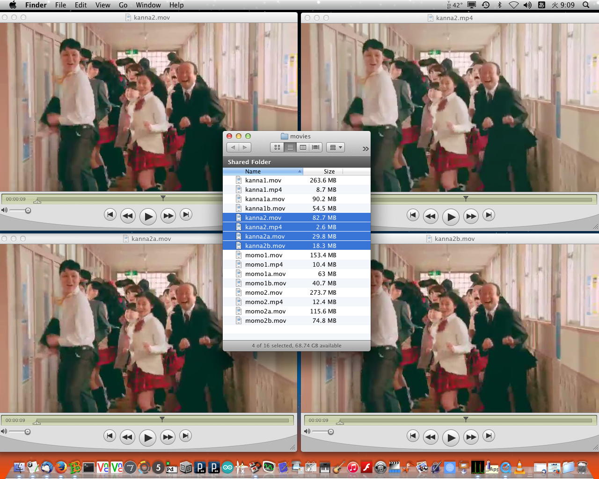Viewport: 599px width, 479px height.
Task: Select the momo1.mp4 file row
Action: (x=297, y=264)
